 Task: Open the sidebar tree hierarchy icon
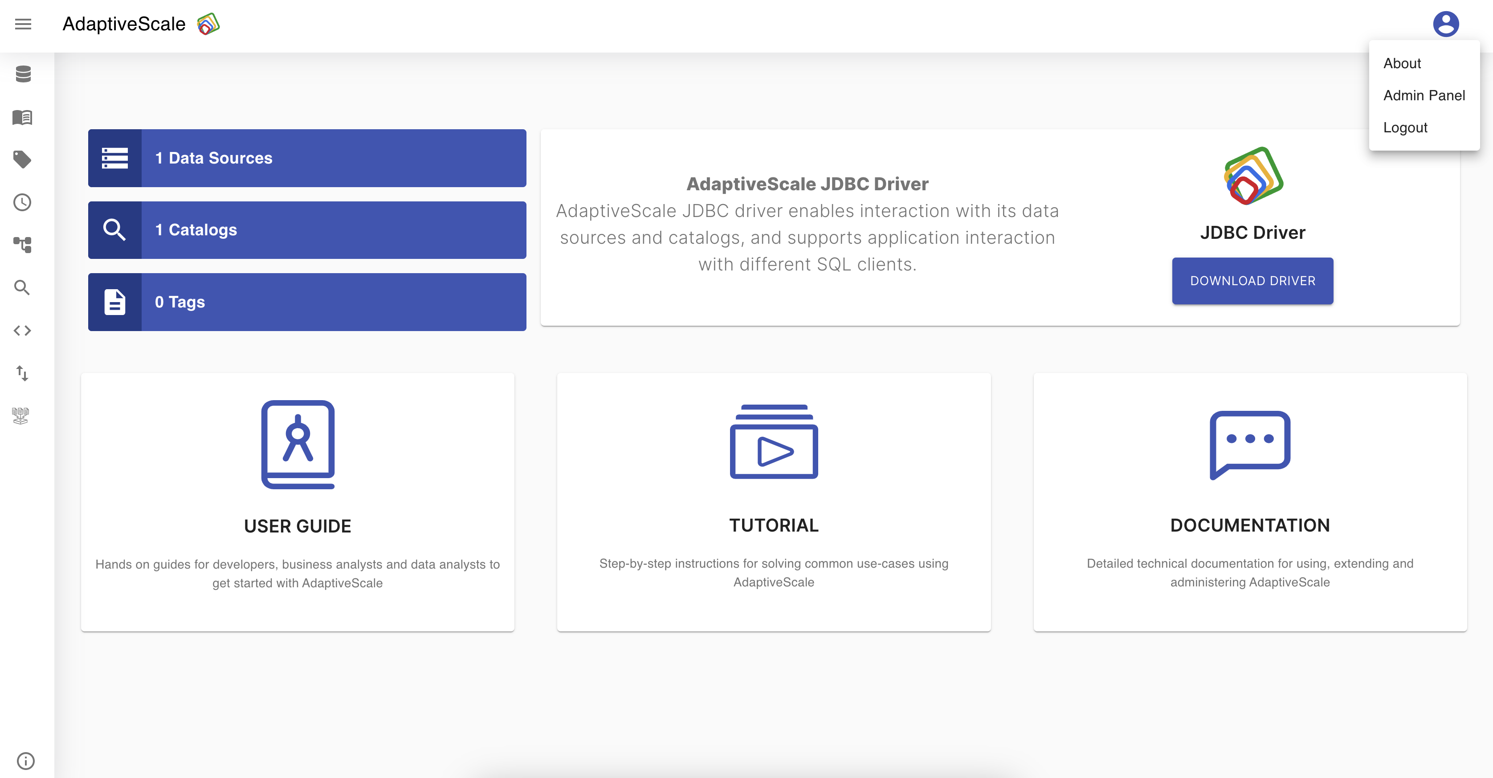coord(23,245)
